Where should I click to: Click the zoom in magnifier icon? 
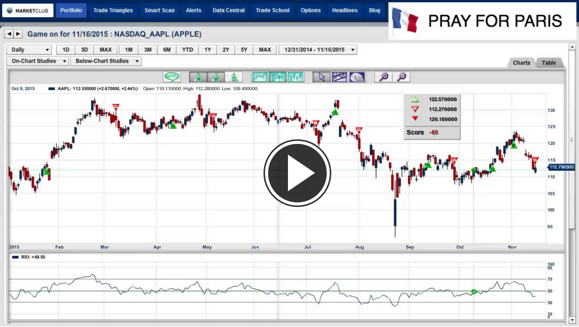[x=384, y=77]
